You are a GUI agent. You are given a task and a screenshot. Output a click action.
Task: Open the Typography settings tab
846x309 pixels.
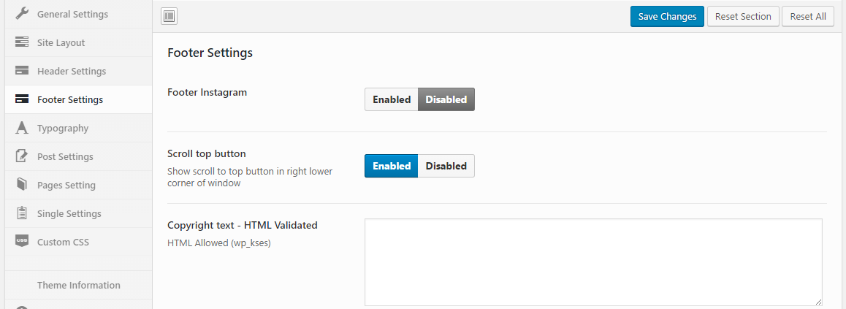click(63, 128)
